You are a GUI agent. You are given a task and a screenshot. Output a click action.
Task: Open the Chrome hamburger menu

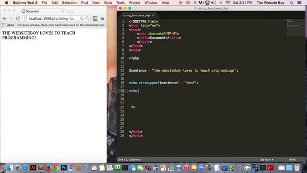(102, 18)
